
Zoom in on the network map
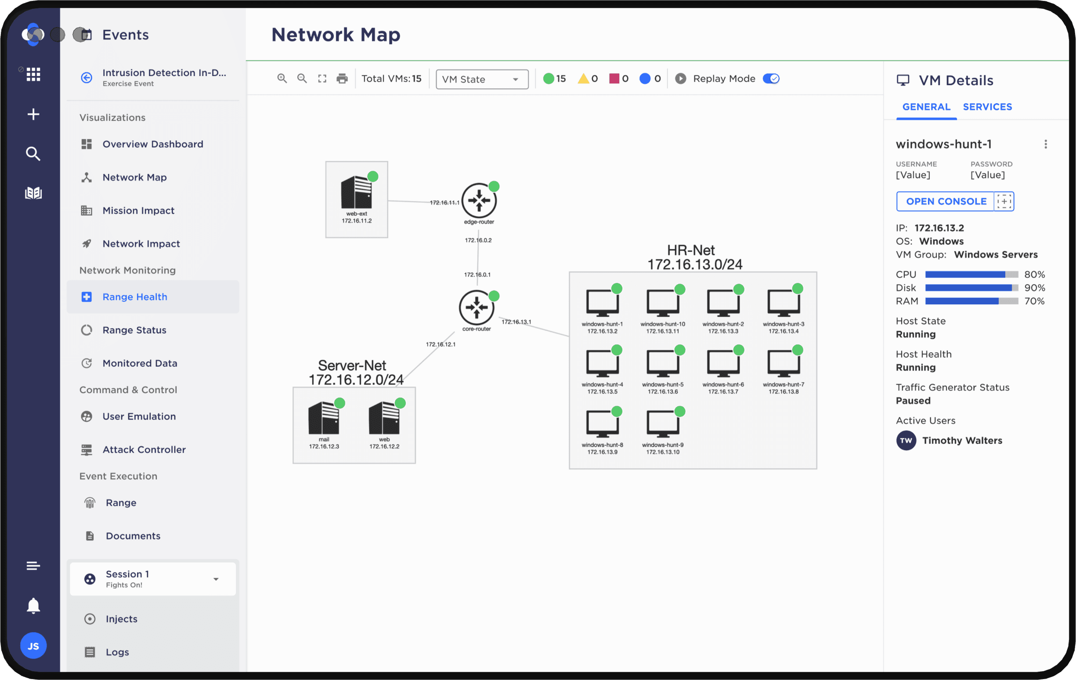(282, 79)
